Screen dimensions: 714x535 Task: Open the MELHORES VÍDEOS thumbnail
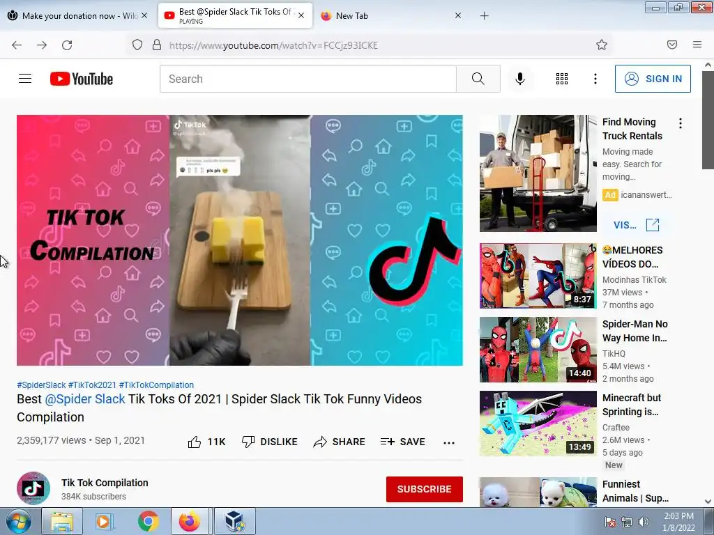coord(538,276)
